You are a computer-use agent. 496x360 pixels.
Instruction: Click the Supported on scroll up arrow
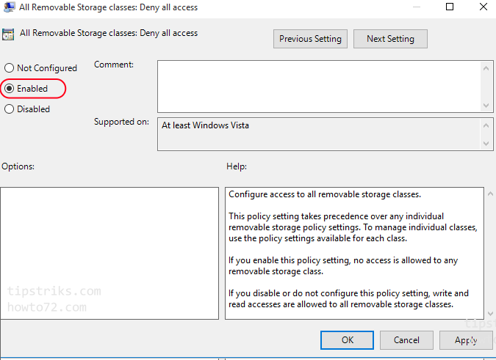(x=486, y=125)
